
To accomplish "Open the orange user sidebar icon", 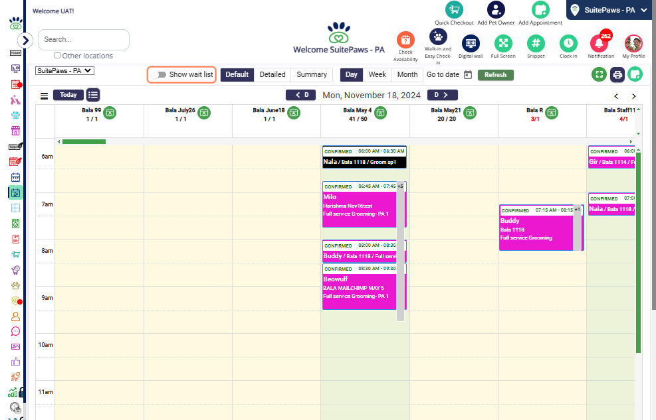I will tap(15, 316).
